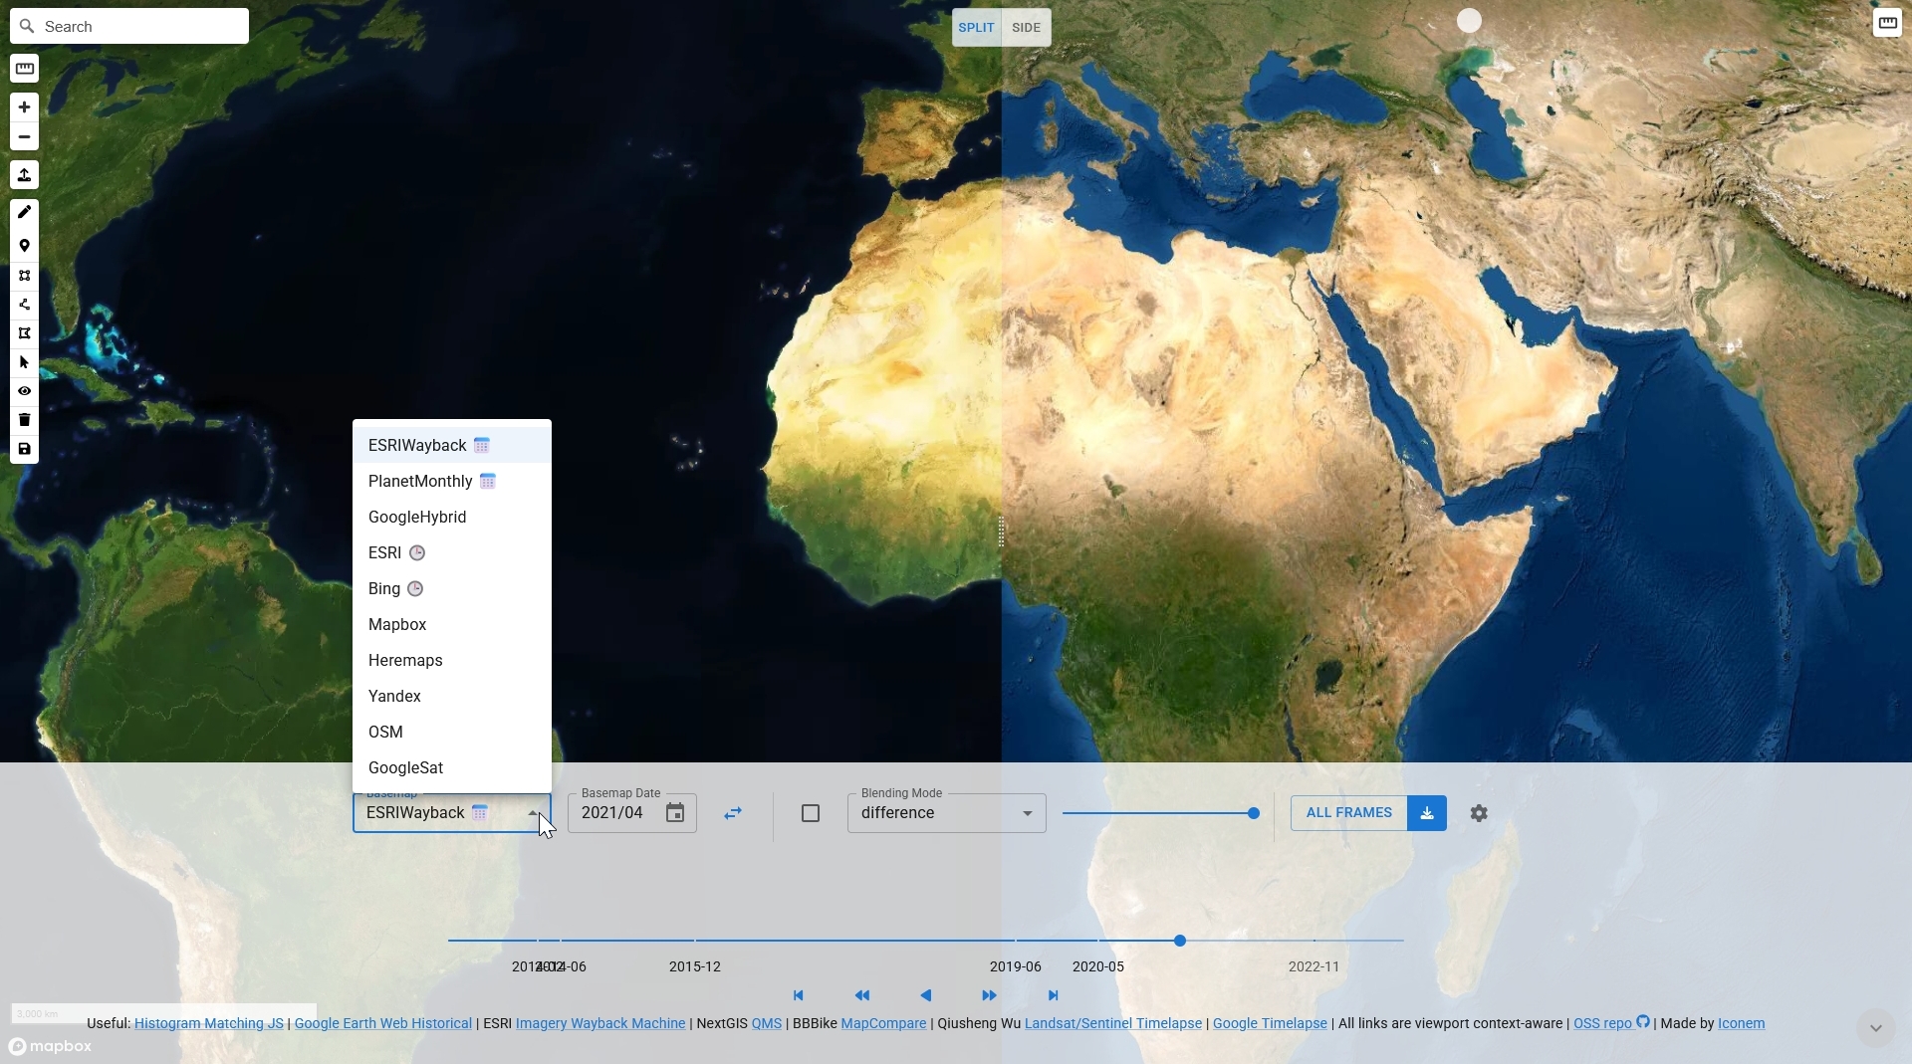This screenshot has width=1912, height=1064.
Task: Toggle the blending mode checkbox
Action: pos(811,813)
